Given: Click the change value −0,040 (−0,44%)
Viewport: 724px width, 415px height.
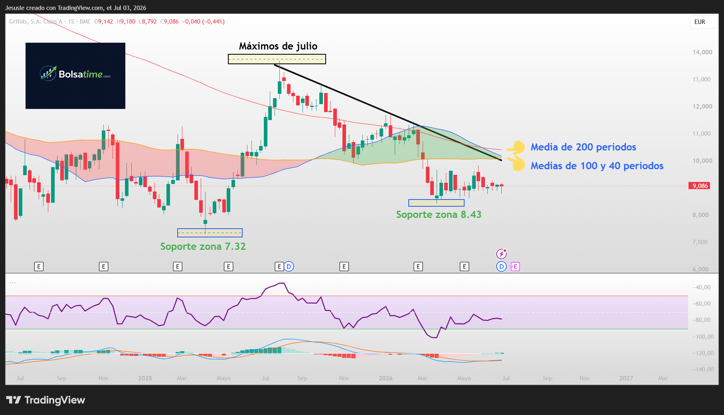Looking at the screenshot, I should click(204, 22).
